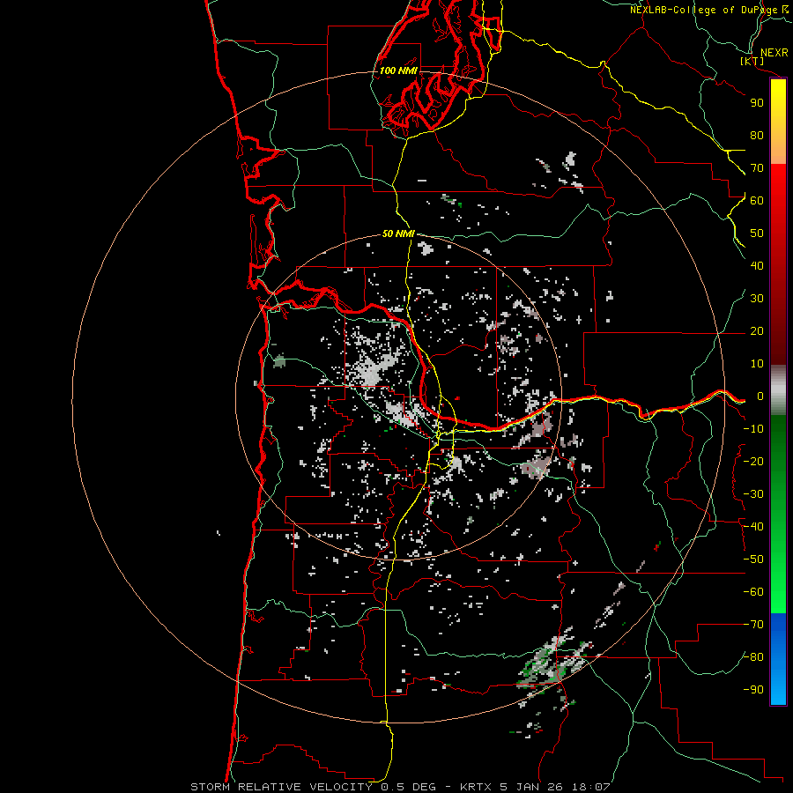
Task: Select the 50 NMI range ring label
Action: click(398, 233)
